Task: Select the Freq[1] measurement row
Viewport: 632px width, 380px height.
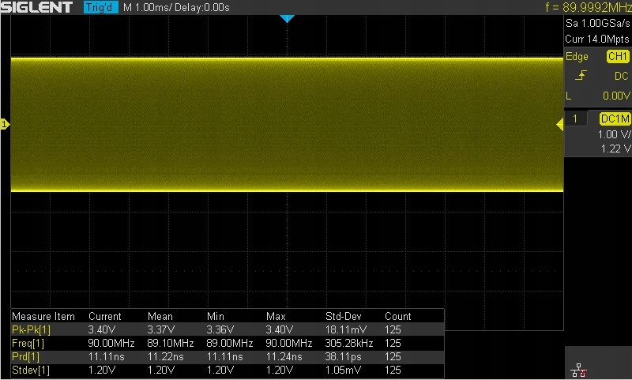Action: [228, 343]
